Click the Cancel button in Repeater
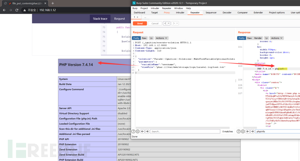This screenshot has height=161, width=300. point(155,23)
